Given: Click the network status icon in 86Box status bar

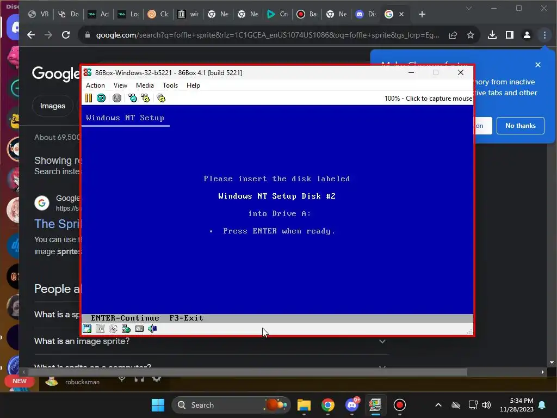Looking at the screenshot, I should (126, 329).
